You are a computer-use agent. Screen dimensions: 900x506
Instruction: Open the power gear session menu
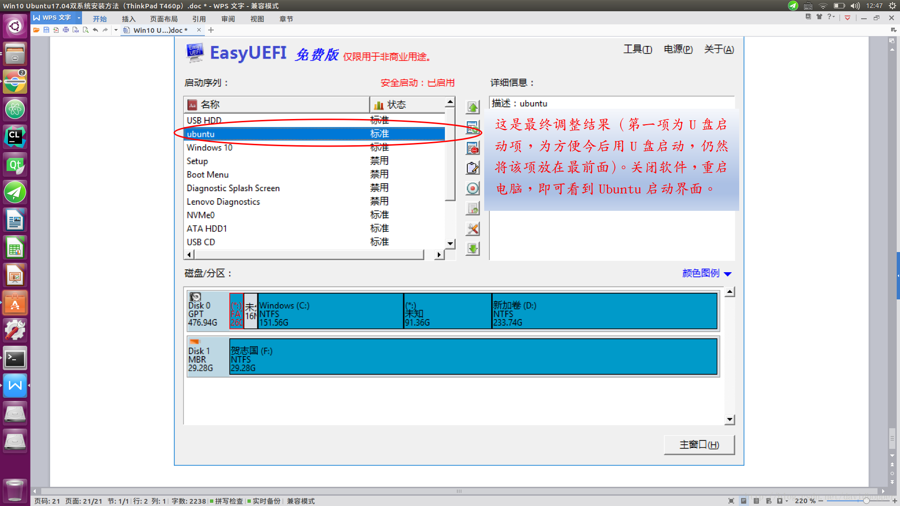[x=892, y=6]
